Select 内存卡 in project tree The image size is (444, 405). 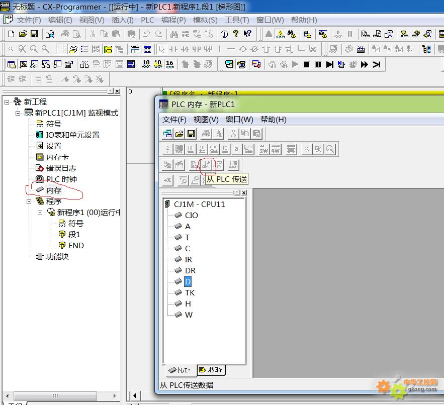(x=57, y=157)
